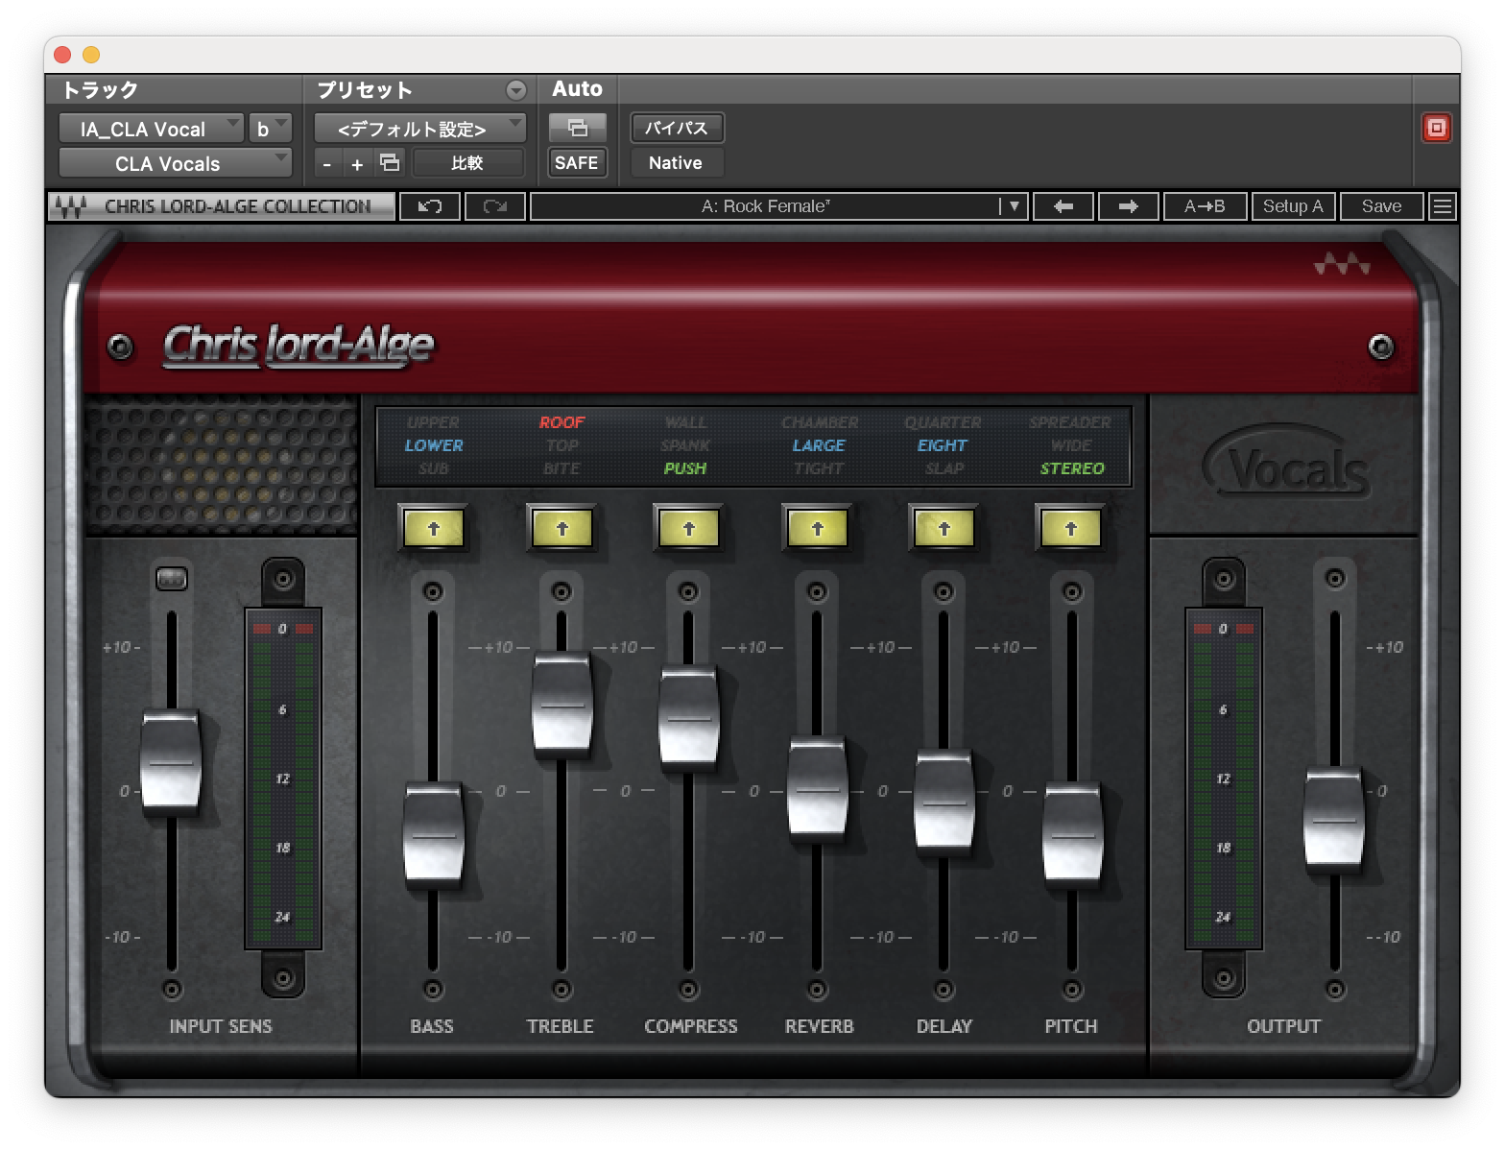Click the preset copy settings icon
This screenshot has height=1150, width=1505.
point(390,163)
